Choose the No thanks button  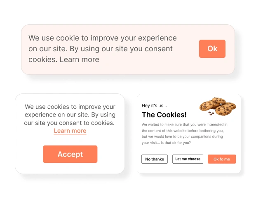coord(155,159)
